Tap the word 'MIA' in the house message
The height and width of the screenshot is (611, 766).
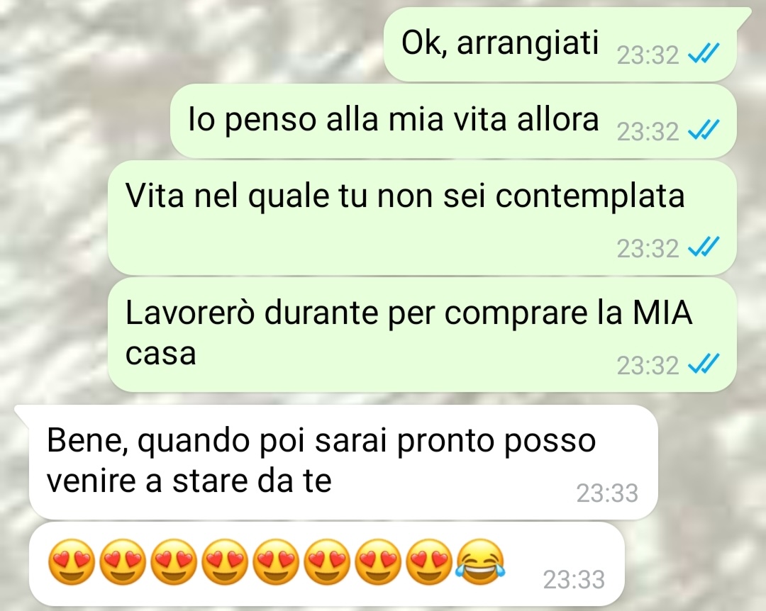(x=662, y=313)
